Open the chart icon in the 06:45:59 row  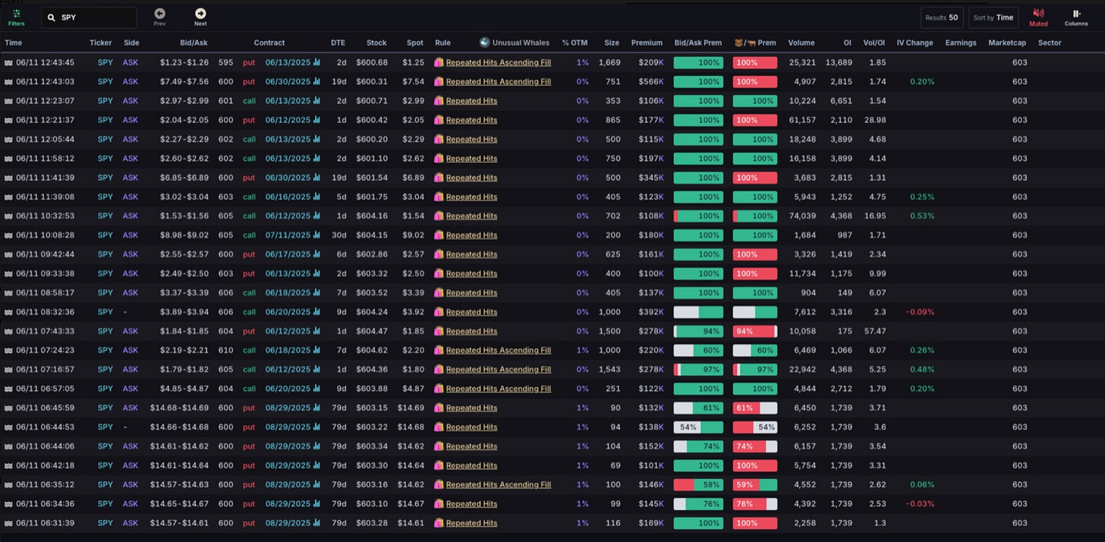click(x=316, y=408)
